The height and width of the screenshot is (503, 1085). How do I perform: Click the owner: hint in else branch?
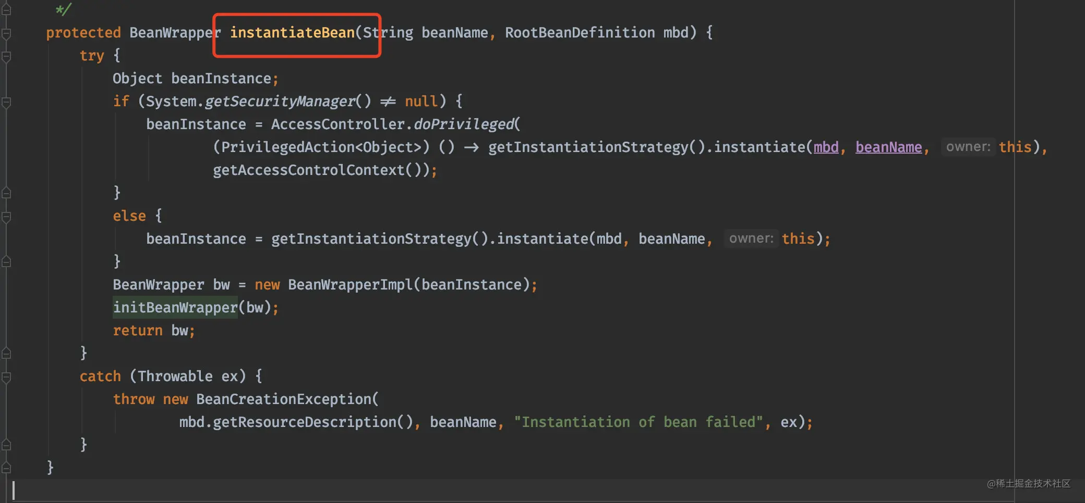pyautogui.click(x=751, y=238)
